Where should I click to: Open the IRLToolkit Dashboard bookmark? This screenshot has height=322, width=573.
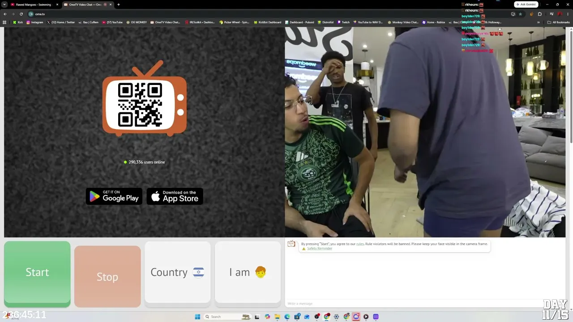pos(200,22)
